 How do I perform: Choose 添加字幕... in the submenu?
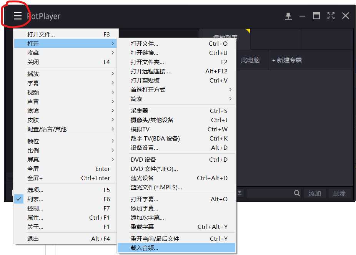[176, 208]
